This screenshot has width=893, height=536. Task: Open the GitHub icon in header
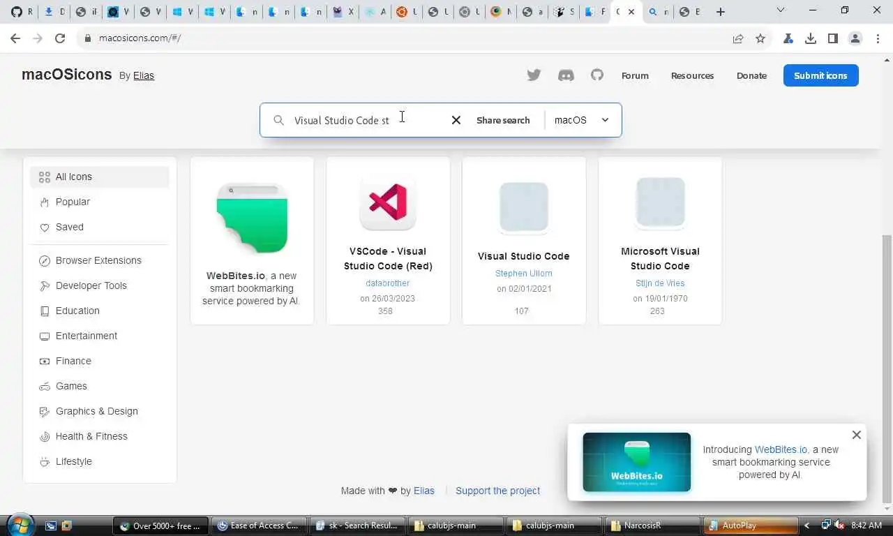(x=597, y=75)
